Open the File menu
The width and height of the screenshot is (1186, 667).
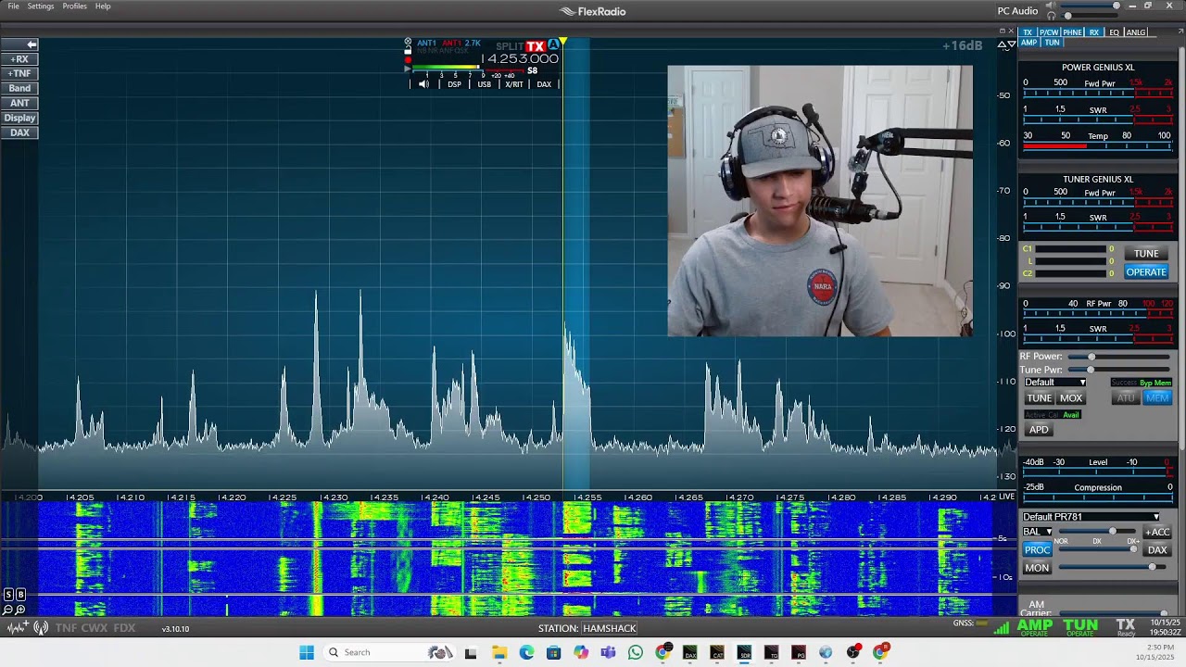pos(13,6)
